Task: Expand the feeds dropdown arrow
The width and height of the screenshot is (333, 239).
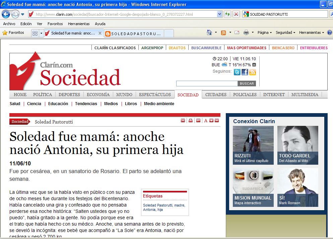Action: point(230,32)
